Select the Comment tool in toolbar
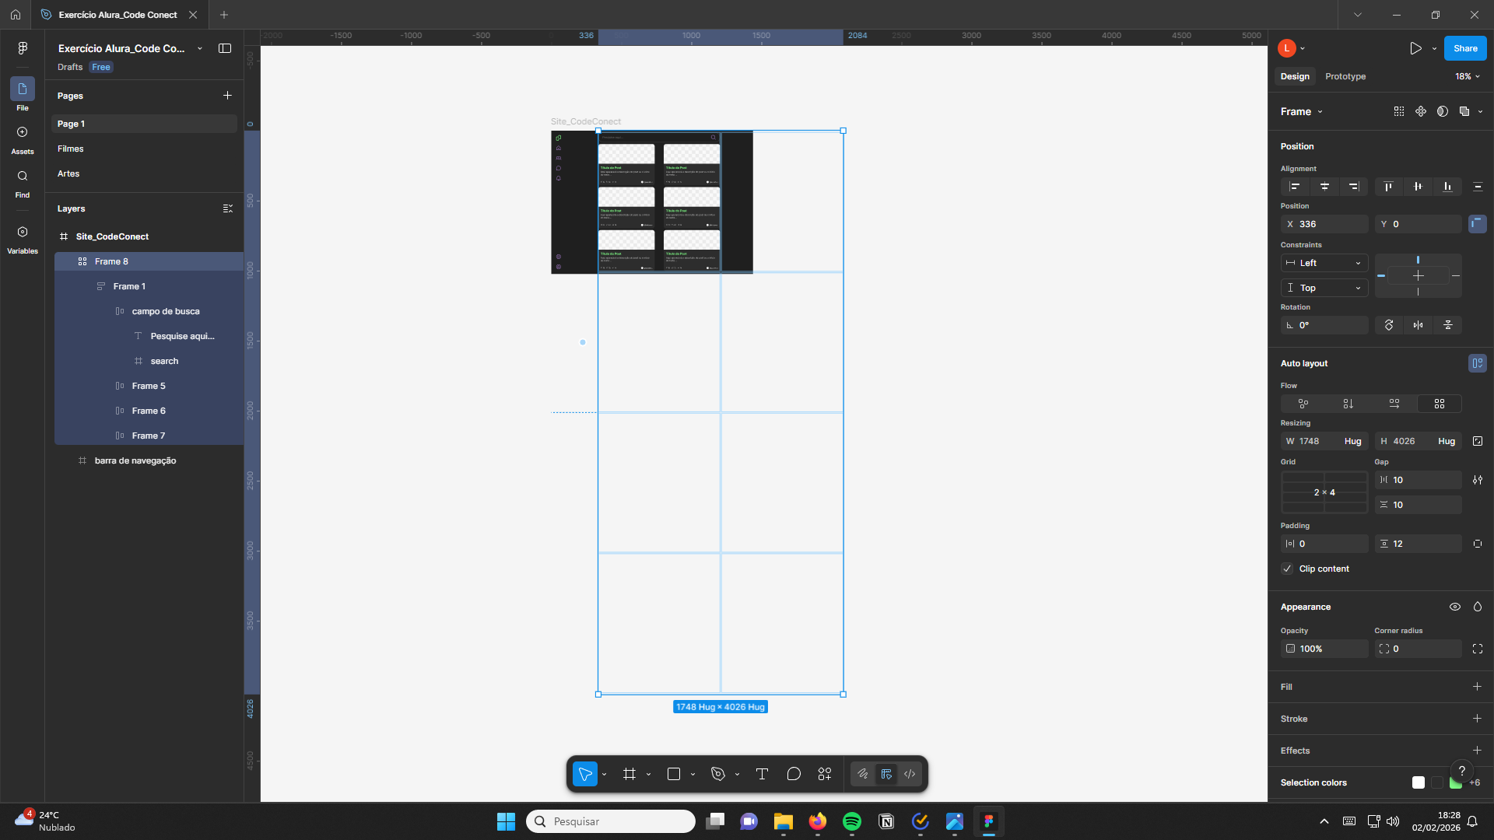The width and height of the screenshot is (1494, 840). point(794,774)
